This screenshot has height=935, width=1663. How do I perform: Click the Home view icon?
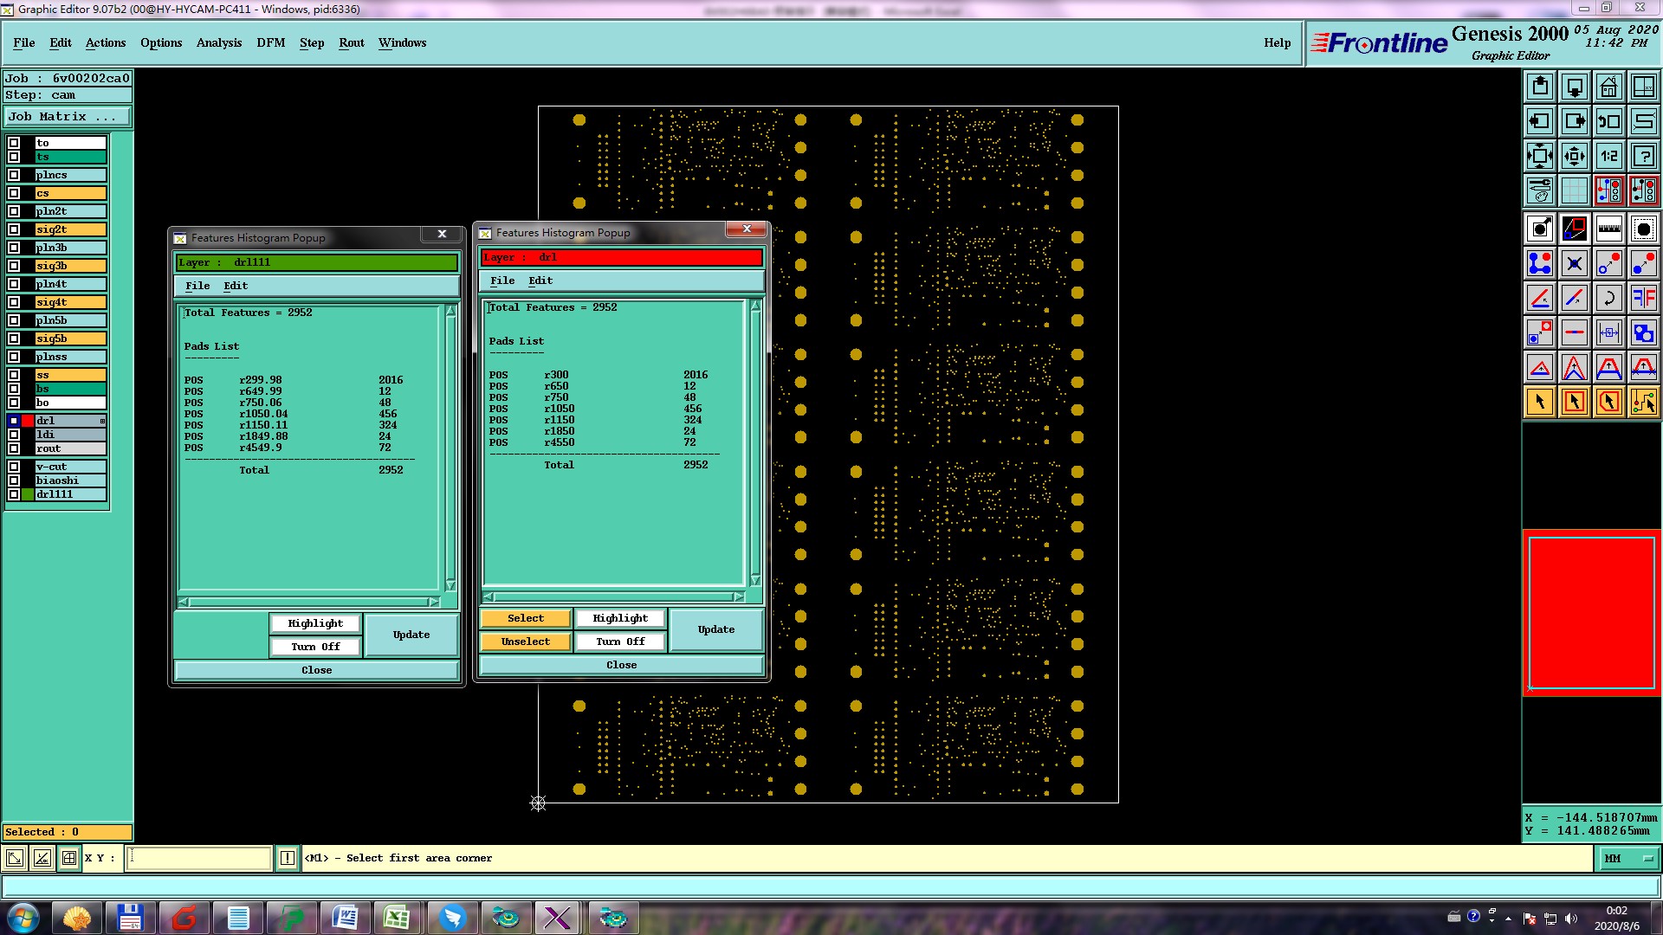[x=1608, y=87]
